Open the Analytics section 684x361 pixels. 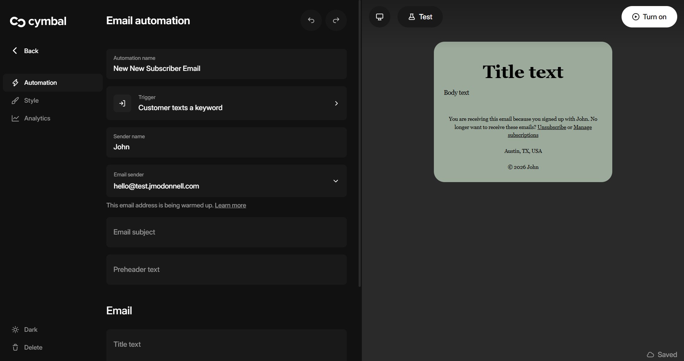(x=37, y=118)
